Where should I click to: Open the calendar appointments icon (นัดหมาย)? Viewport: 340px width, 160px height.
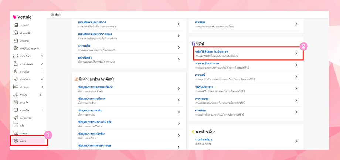pyautogui.click(x=16, y=41)
